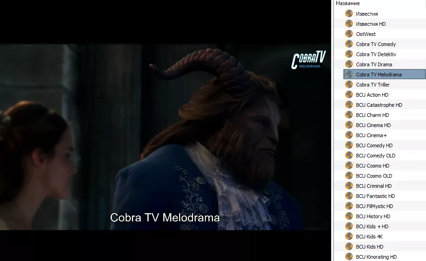Click the globe icon of BCU Kids + HD
This screenshot has width=426, height=261.
[349, 226]
